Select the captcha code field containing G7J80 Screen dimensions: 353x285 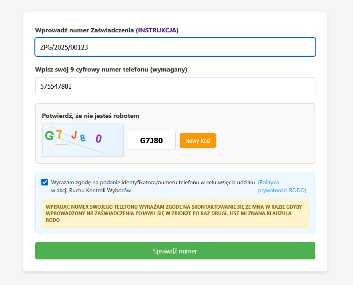click(152, 140)
